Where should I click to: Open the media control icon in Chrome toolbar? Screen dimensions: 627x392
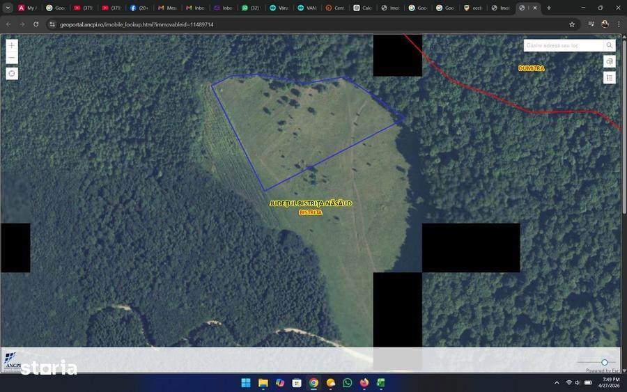(591, 24)
